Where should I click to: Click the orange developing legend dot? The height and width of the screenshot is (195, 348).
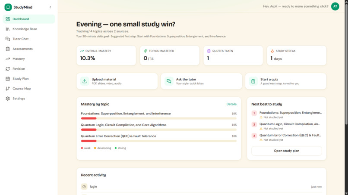pyautogui.click(x=95, y=148)
